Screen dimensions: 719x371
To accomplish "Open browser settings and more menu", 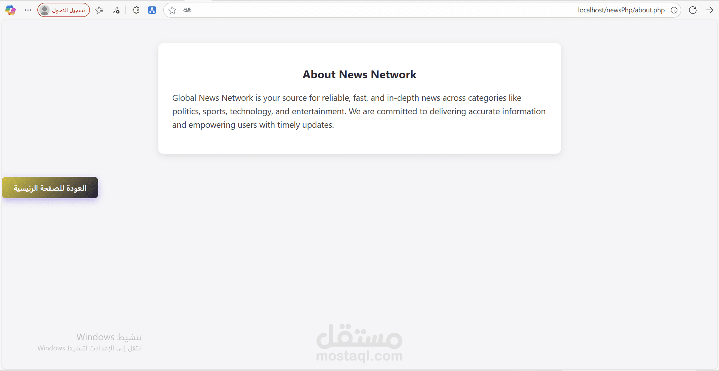I will coord(28,10).
